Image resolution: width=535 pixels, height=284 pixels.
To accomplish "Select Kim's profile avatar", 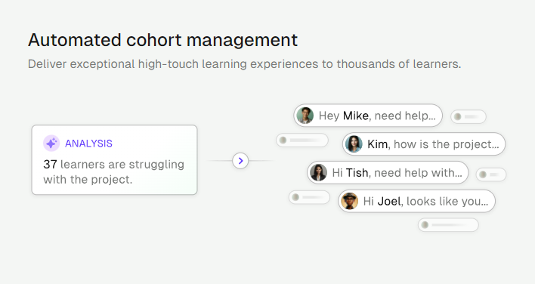I will coord(354,144).
